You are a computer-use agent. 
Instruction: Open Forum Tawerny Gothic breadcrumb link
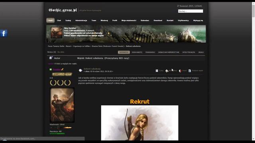click(x=59, y=46)
